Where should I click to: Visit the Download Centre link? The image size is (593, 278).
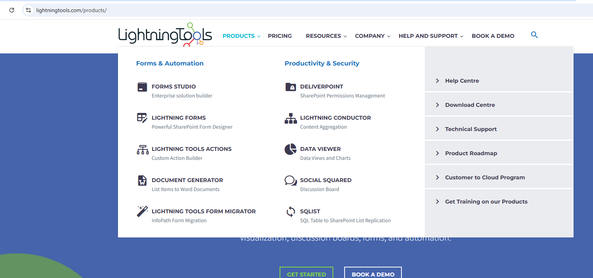click(x=470, y=105)
